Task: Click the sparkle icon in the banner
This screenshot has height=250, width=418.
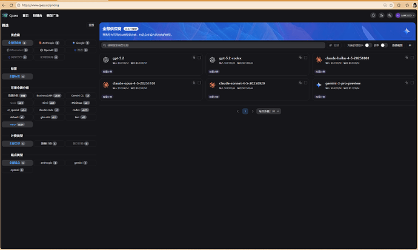Action: click(x=407, y=32)
